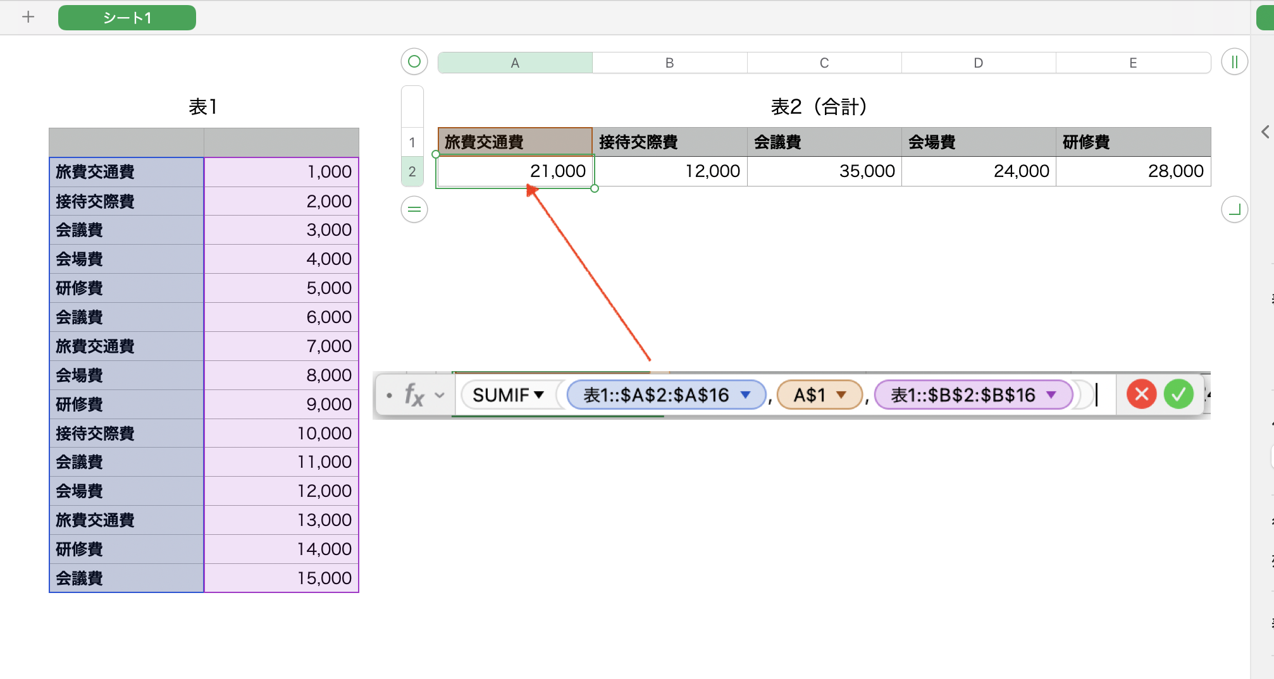Cancel the formula with the red X
The width and height of the screenshot is (1274, 679).
pos(1142,395)
